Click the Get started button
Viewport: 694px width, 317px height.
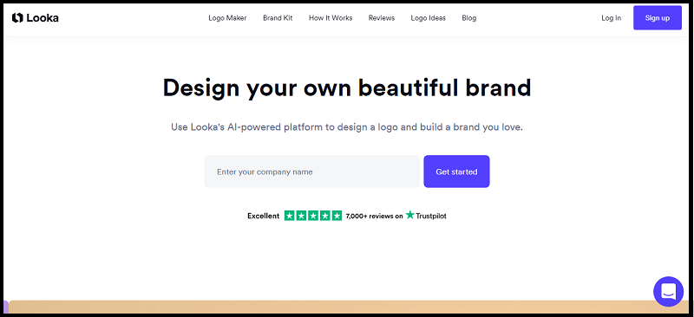click(x=456, y=171)
